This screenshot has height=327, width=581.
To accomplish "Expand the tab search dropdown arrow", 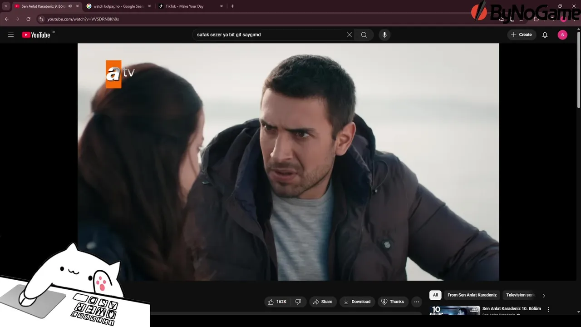I will (x=6, y=6).
